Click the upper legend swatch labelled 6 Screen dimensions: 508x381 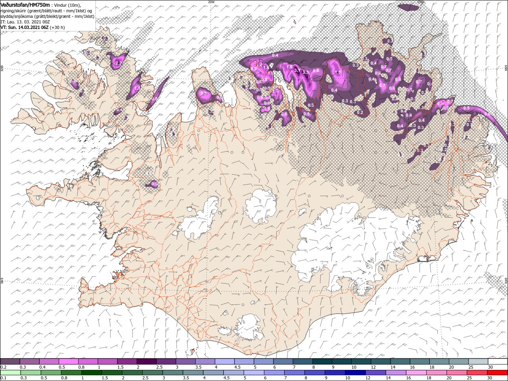[x=283, y=362]
